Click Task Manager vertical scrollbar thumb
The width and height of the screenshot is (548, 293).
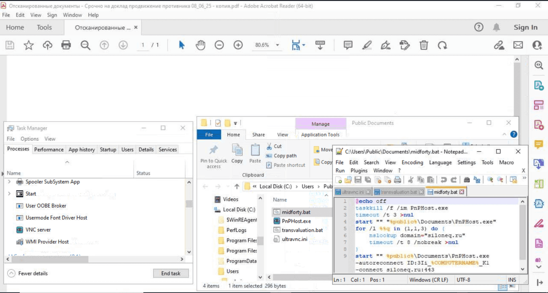click(189, 203)
